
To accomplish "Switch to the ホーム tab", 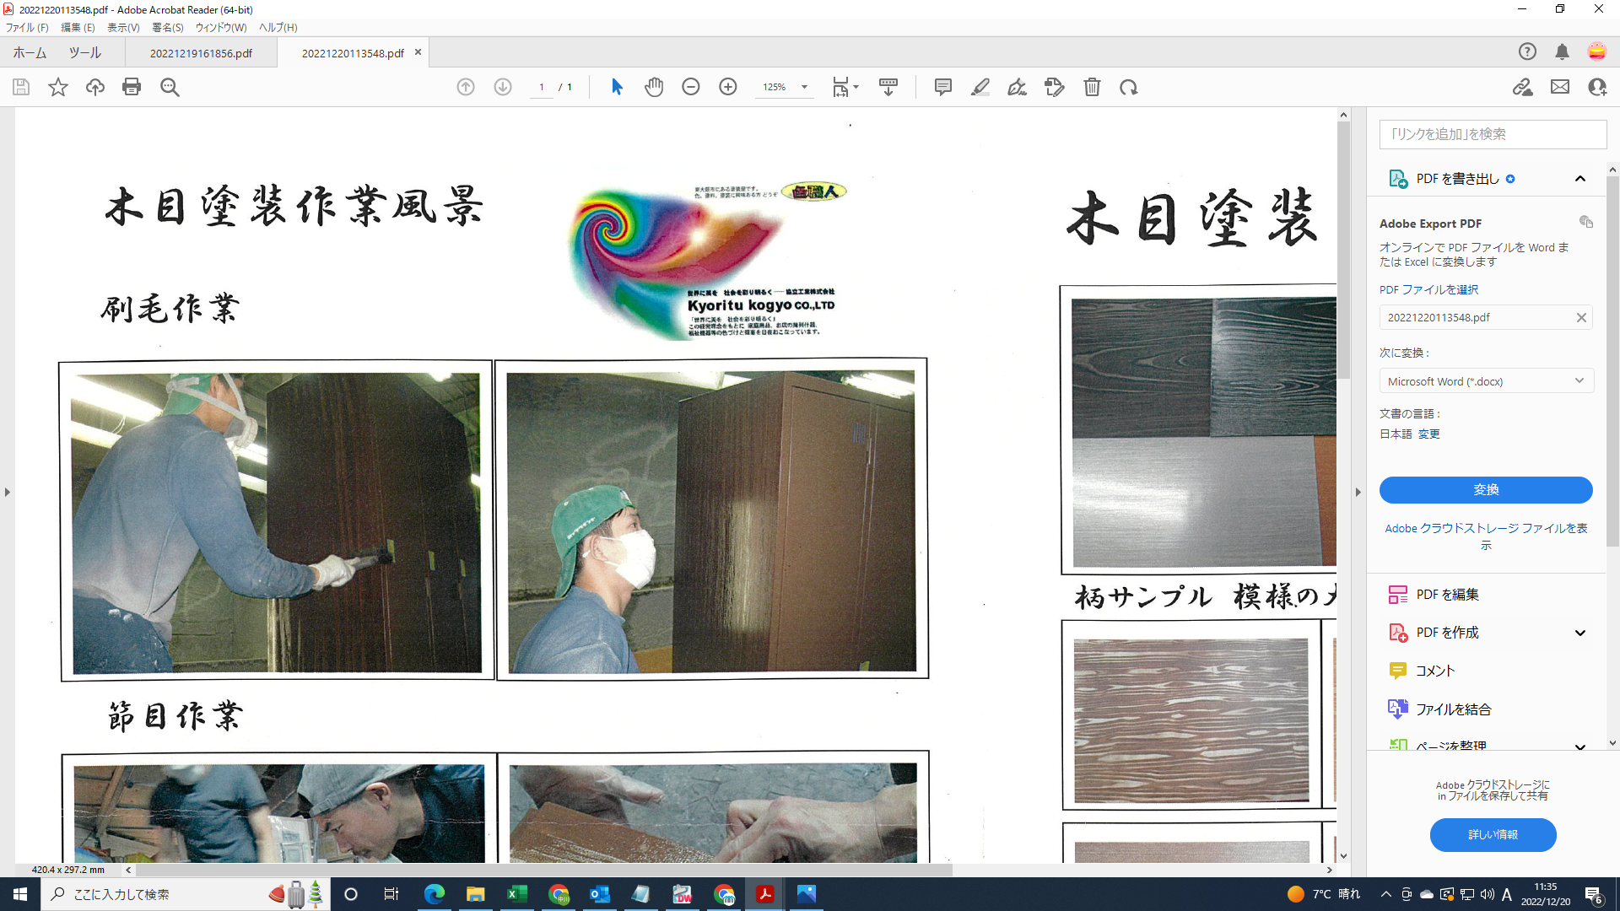I will pyautogui.click(x=30, y=52).
